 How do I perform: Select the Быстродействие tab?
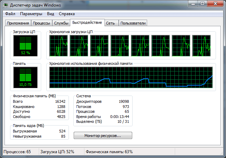(x=87, y=23)
